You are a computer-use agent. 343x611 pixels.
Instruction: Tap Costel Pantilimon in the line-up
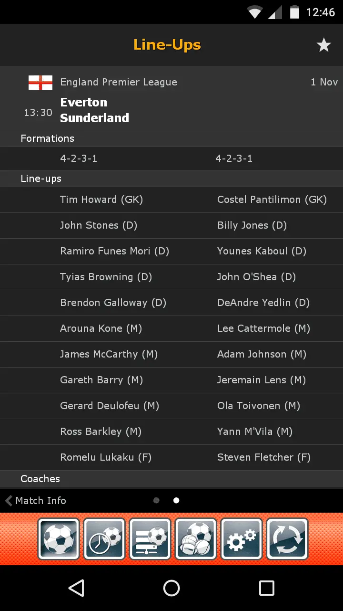(272, 200)
